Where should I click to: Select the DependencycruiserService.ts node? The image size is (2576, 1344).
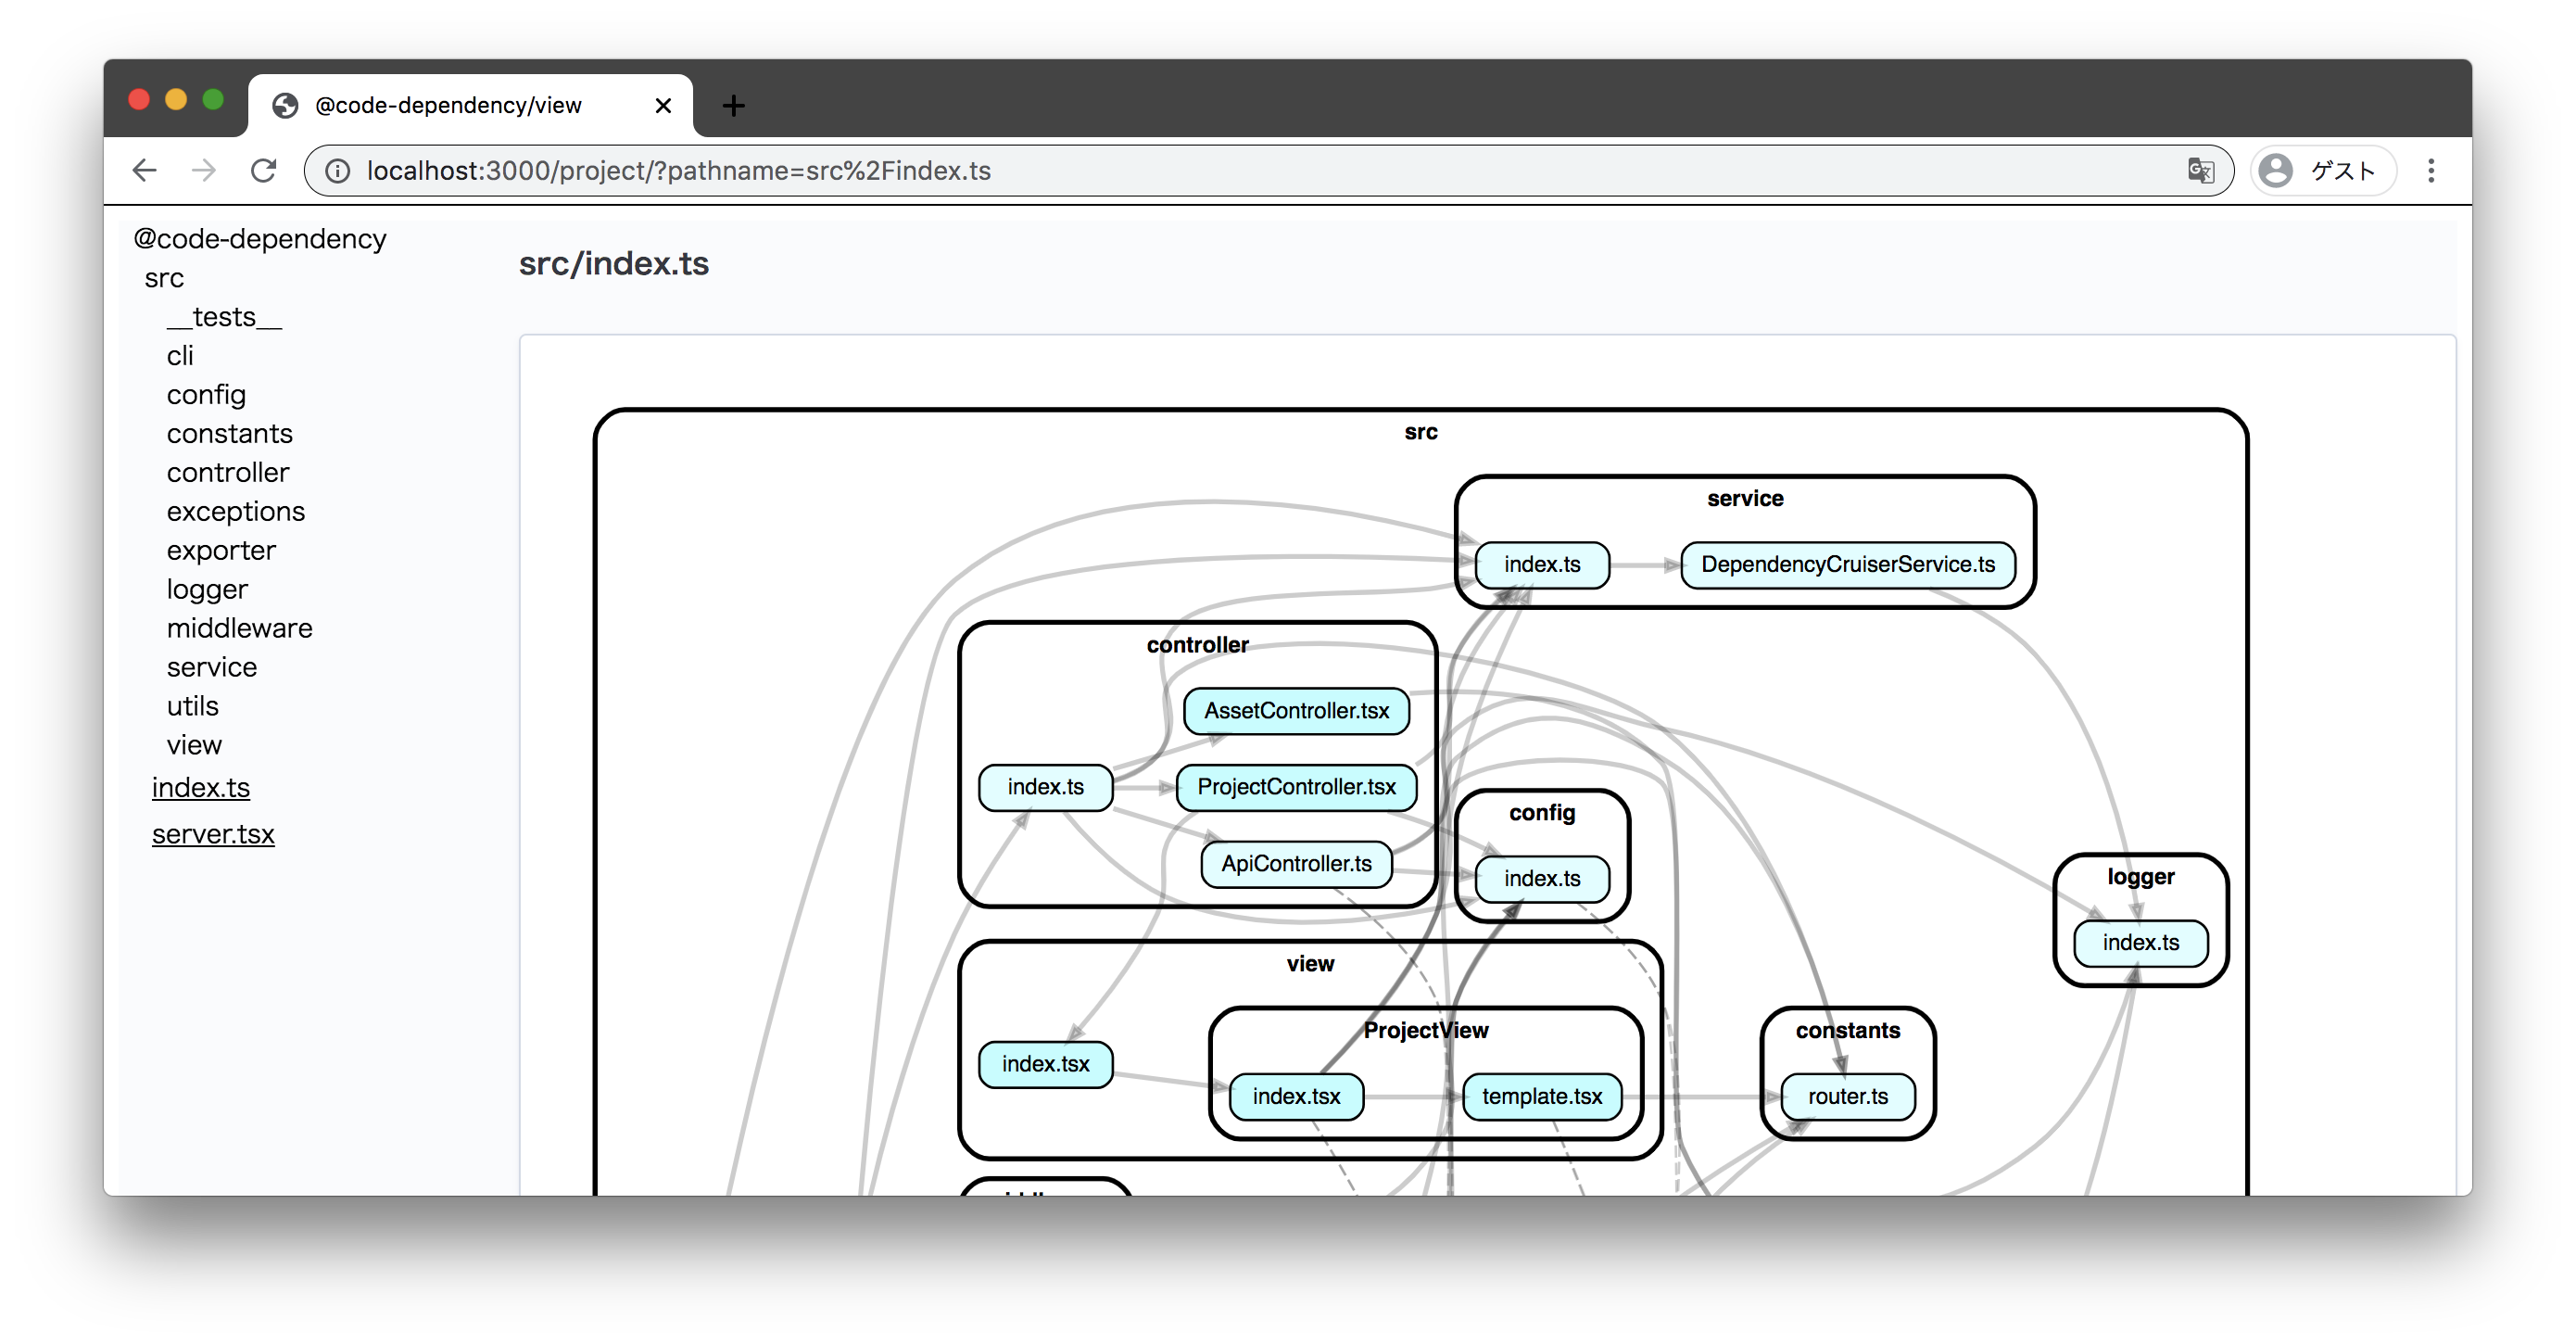(1849, 564)
